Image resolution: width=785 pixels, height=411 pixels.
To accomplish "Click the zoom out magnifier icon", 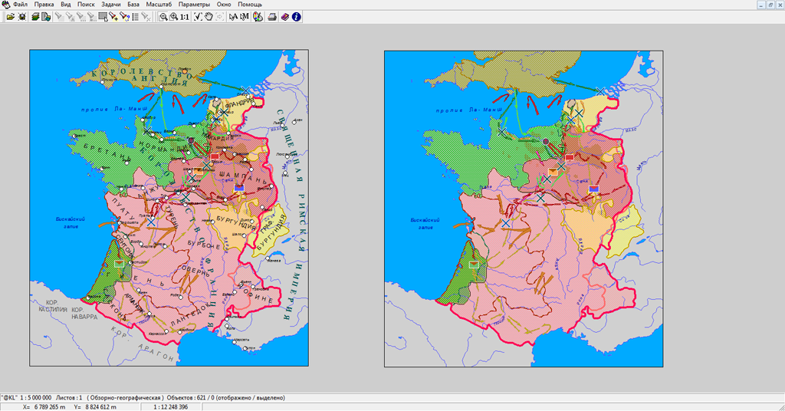I will click(x=163, y=17).
